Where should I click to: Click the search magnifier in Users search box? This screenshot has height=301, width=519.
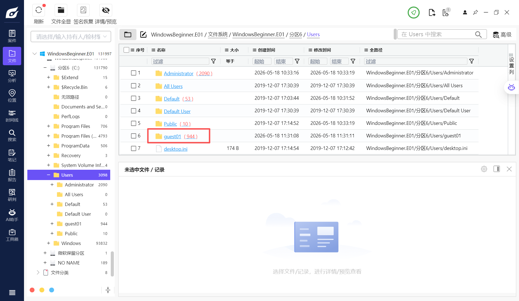pos(478,35)
